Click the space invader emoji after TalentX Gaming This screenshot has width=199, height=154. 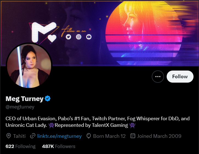[x=133, y=125]
